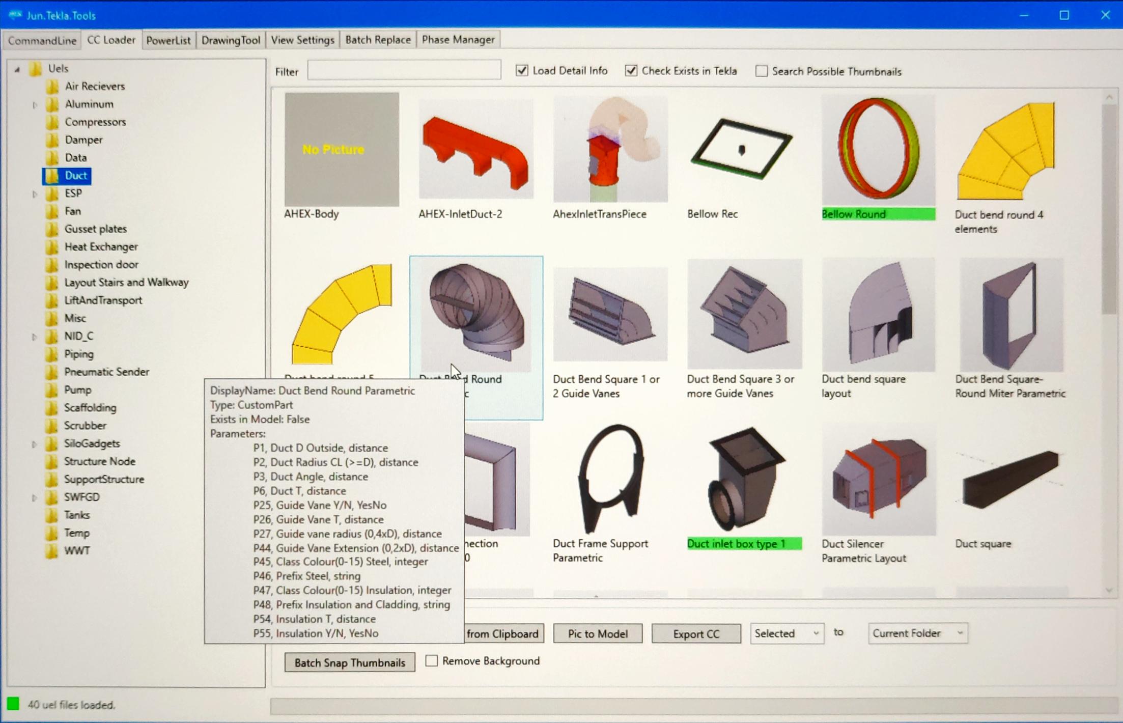Click the Batch Snap Thumbnails button
The height and width of the screenshot is (723, 1123).
(350, 662)
